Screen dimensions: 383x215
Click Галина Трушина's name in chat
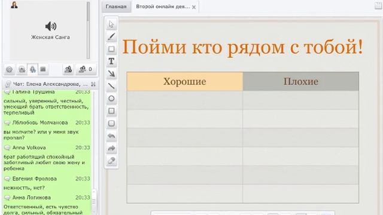coord(34,92)
